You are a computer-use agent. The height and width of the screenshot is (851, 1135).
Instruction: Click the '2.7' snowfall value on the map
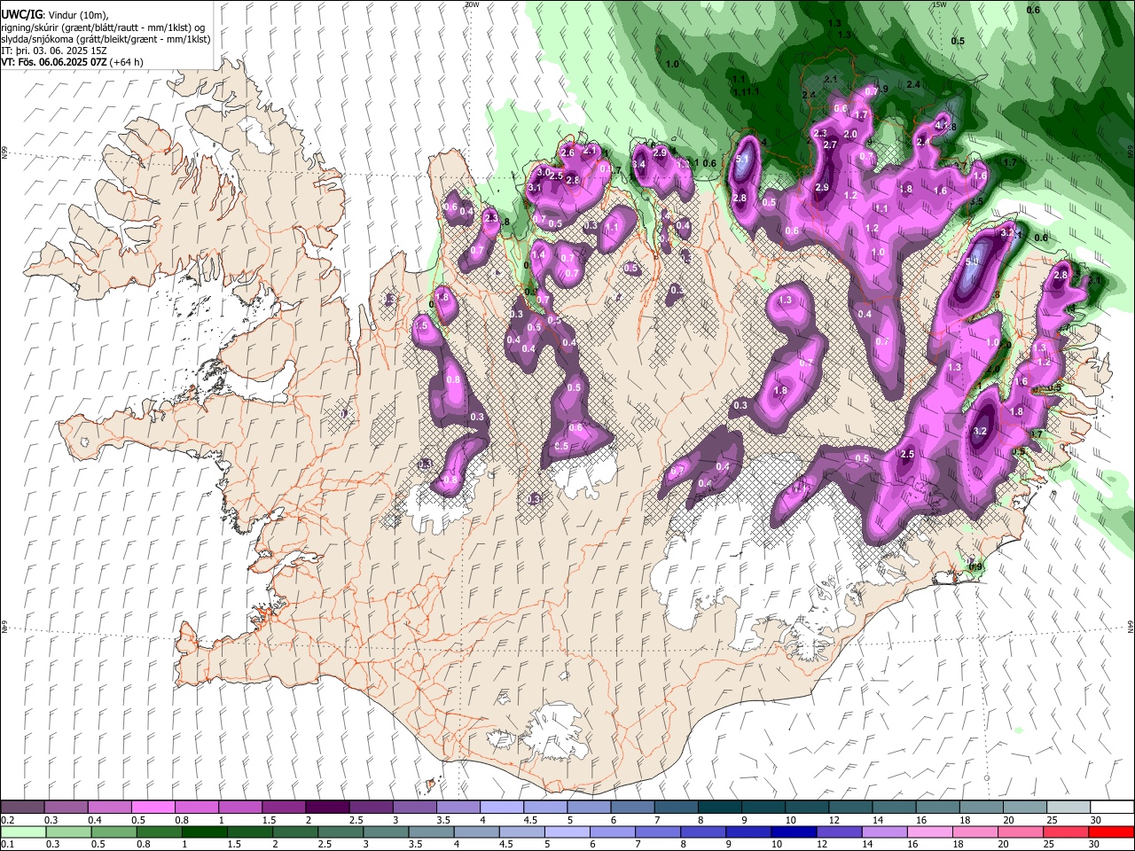(x=831, y=144)
